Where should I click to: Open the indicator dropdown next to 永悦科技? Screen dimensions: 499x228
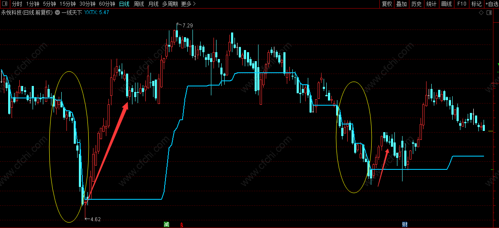[57, 13]
